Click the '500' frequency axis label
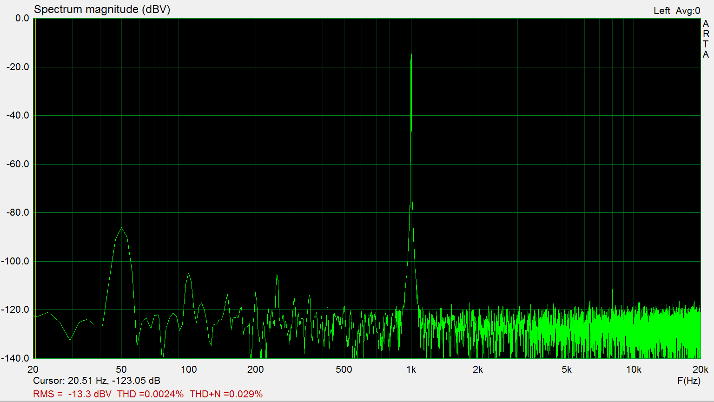The height and width of the screenshot is (402, 714). click(344, 369)
